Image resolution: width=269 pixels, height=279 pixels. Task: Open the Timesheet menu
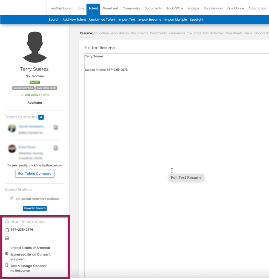[110, 8]
